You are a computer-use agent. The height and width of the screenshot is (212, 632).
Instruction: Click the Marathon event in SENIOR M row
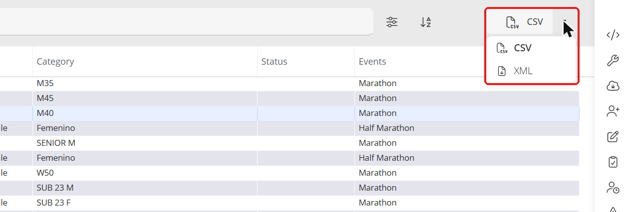tap(377, 143)
